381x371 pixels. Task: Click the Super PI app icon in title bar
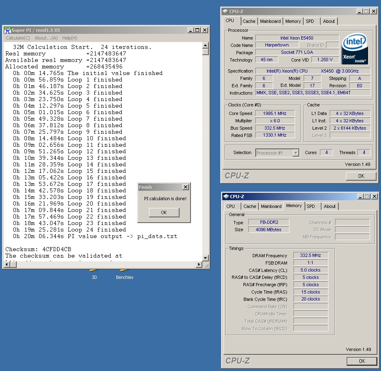[x=8, y=30]
